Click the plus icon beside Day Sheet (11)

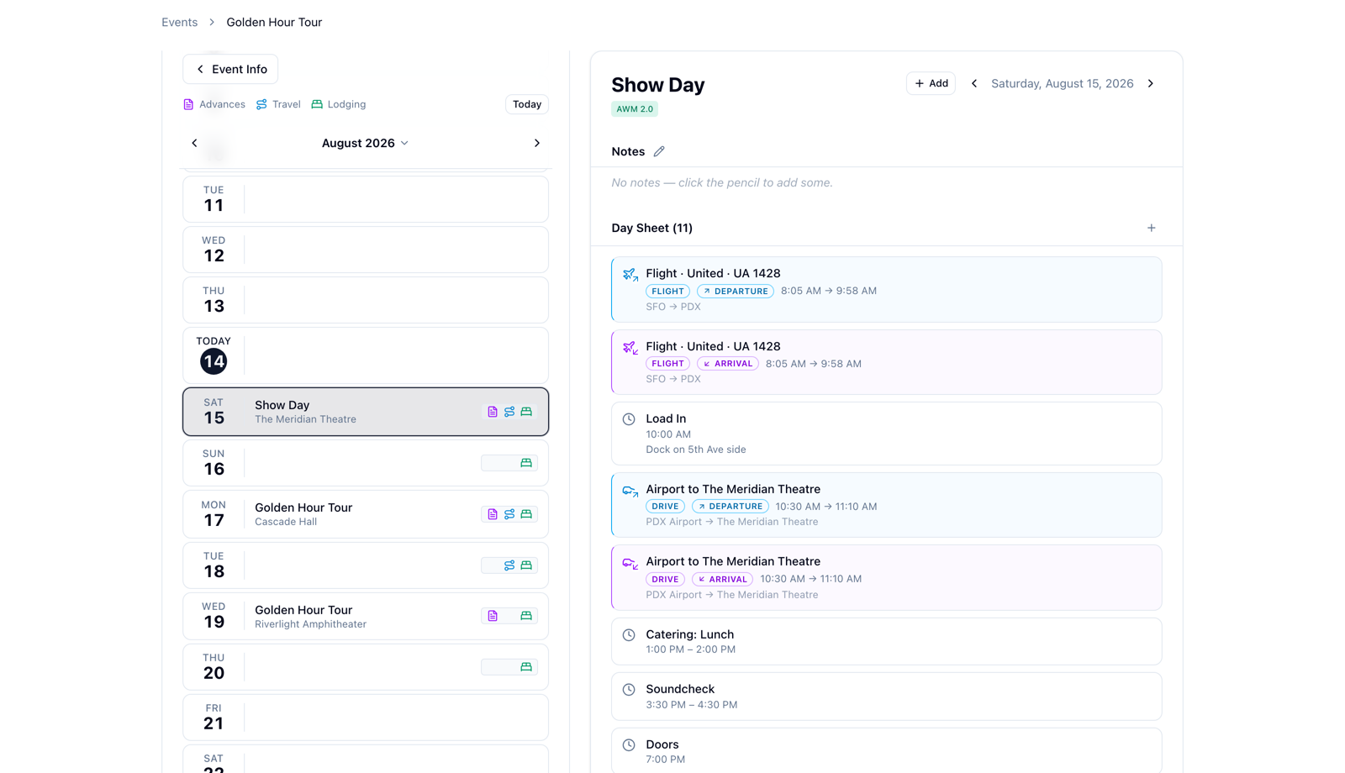pyautogui.click(x=1151, y=228)
